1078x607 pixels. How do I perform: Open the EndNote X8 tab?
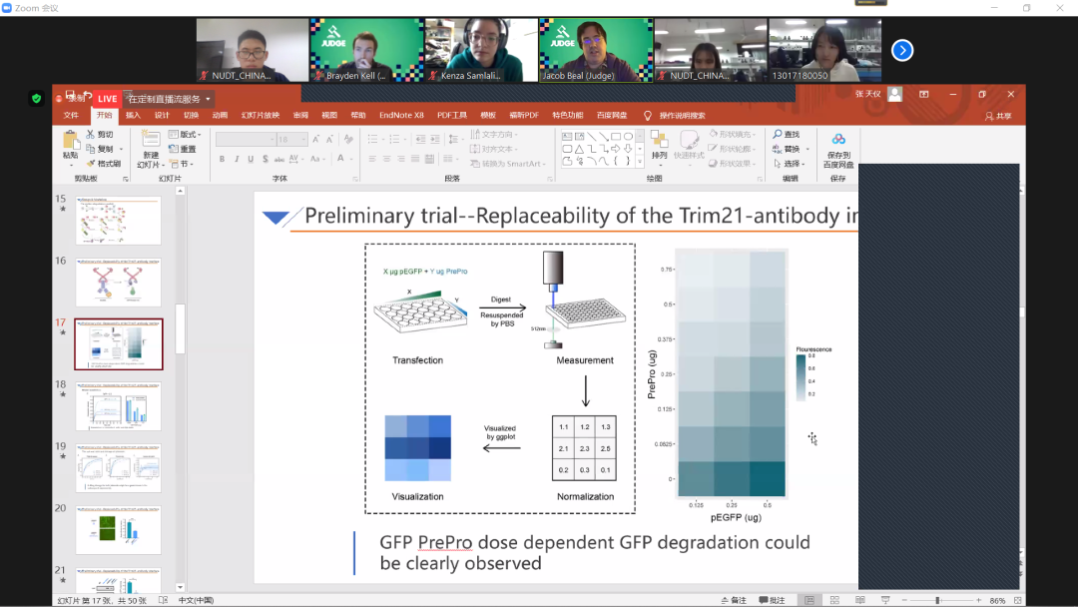401,116
